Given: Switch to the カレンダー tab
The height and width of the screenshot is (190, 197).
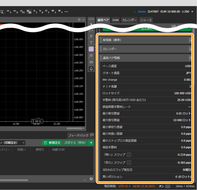Looking at the screenshot, I should [129, 20].
